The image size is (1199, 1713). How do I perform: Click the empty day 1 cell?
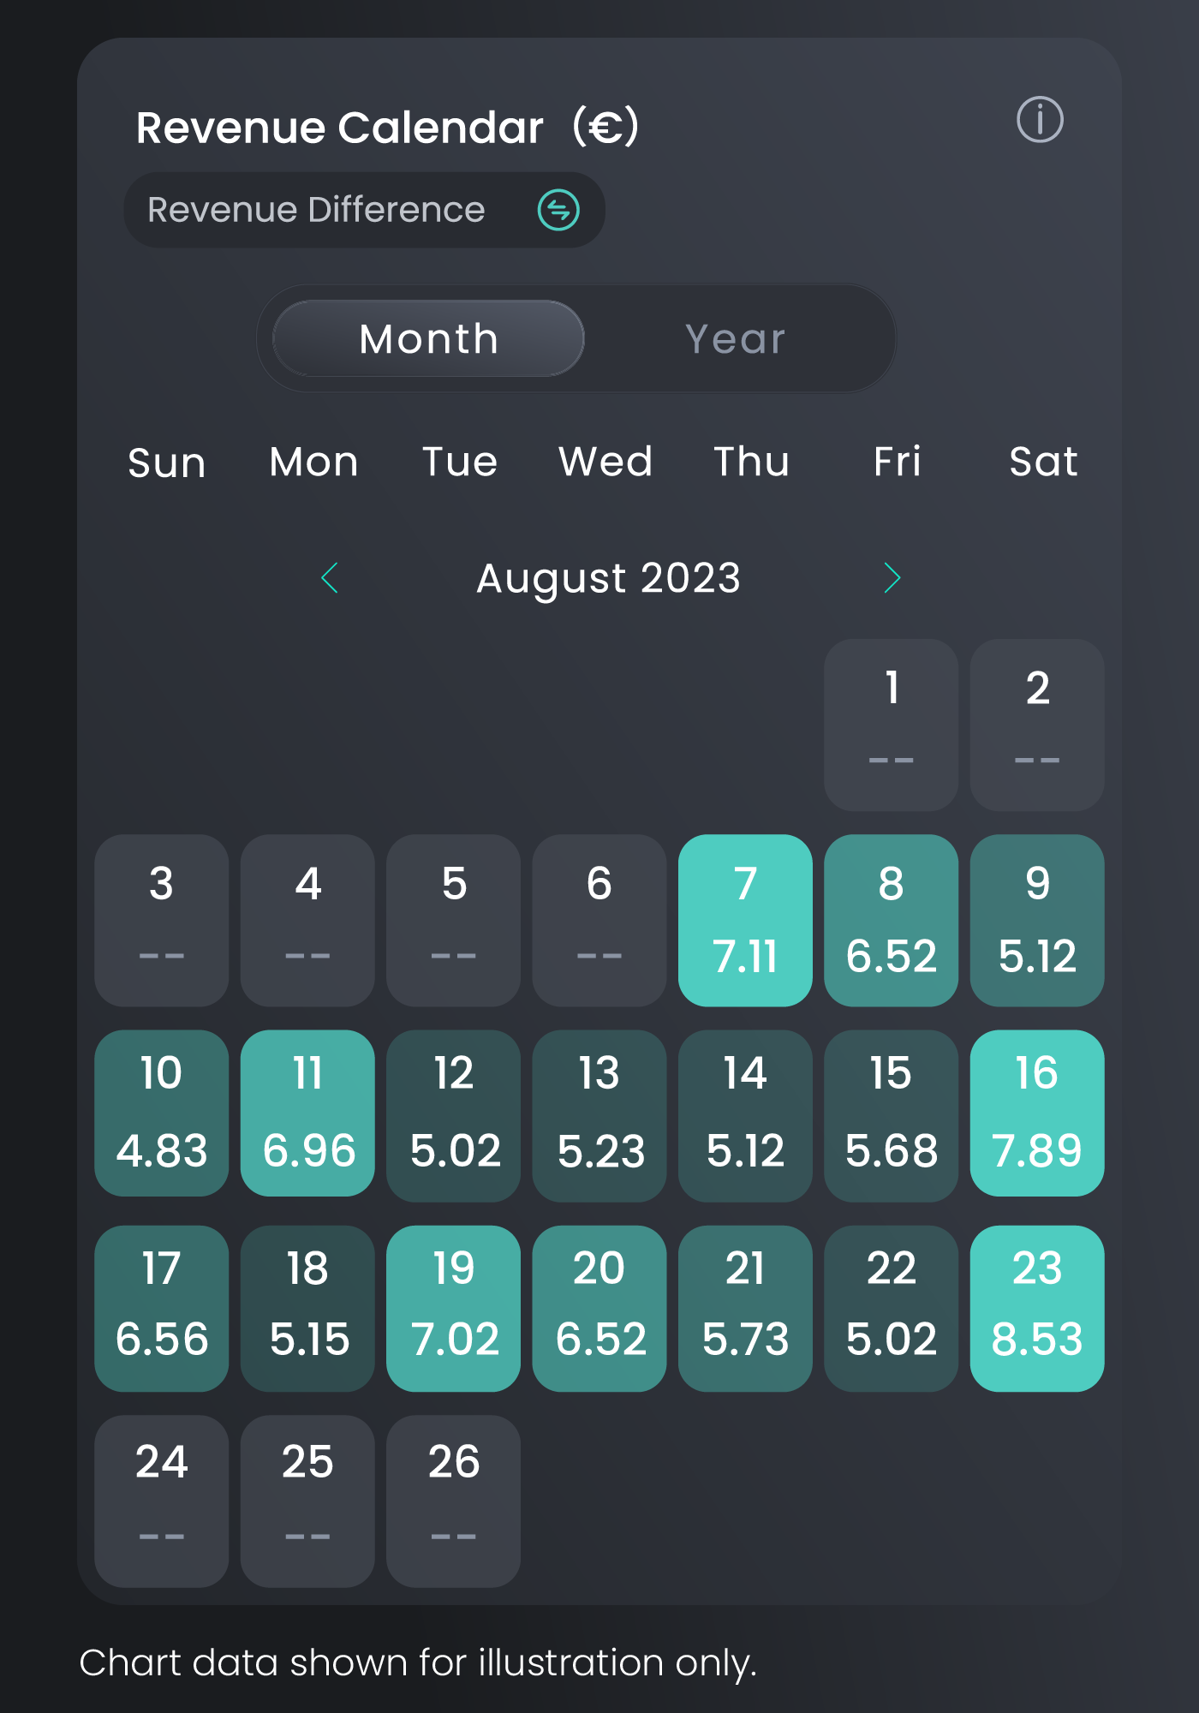(891, 725)
